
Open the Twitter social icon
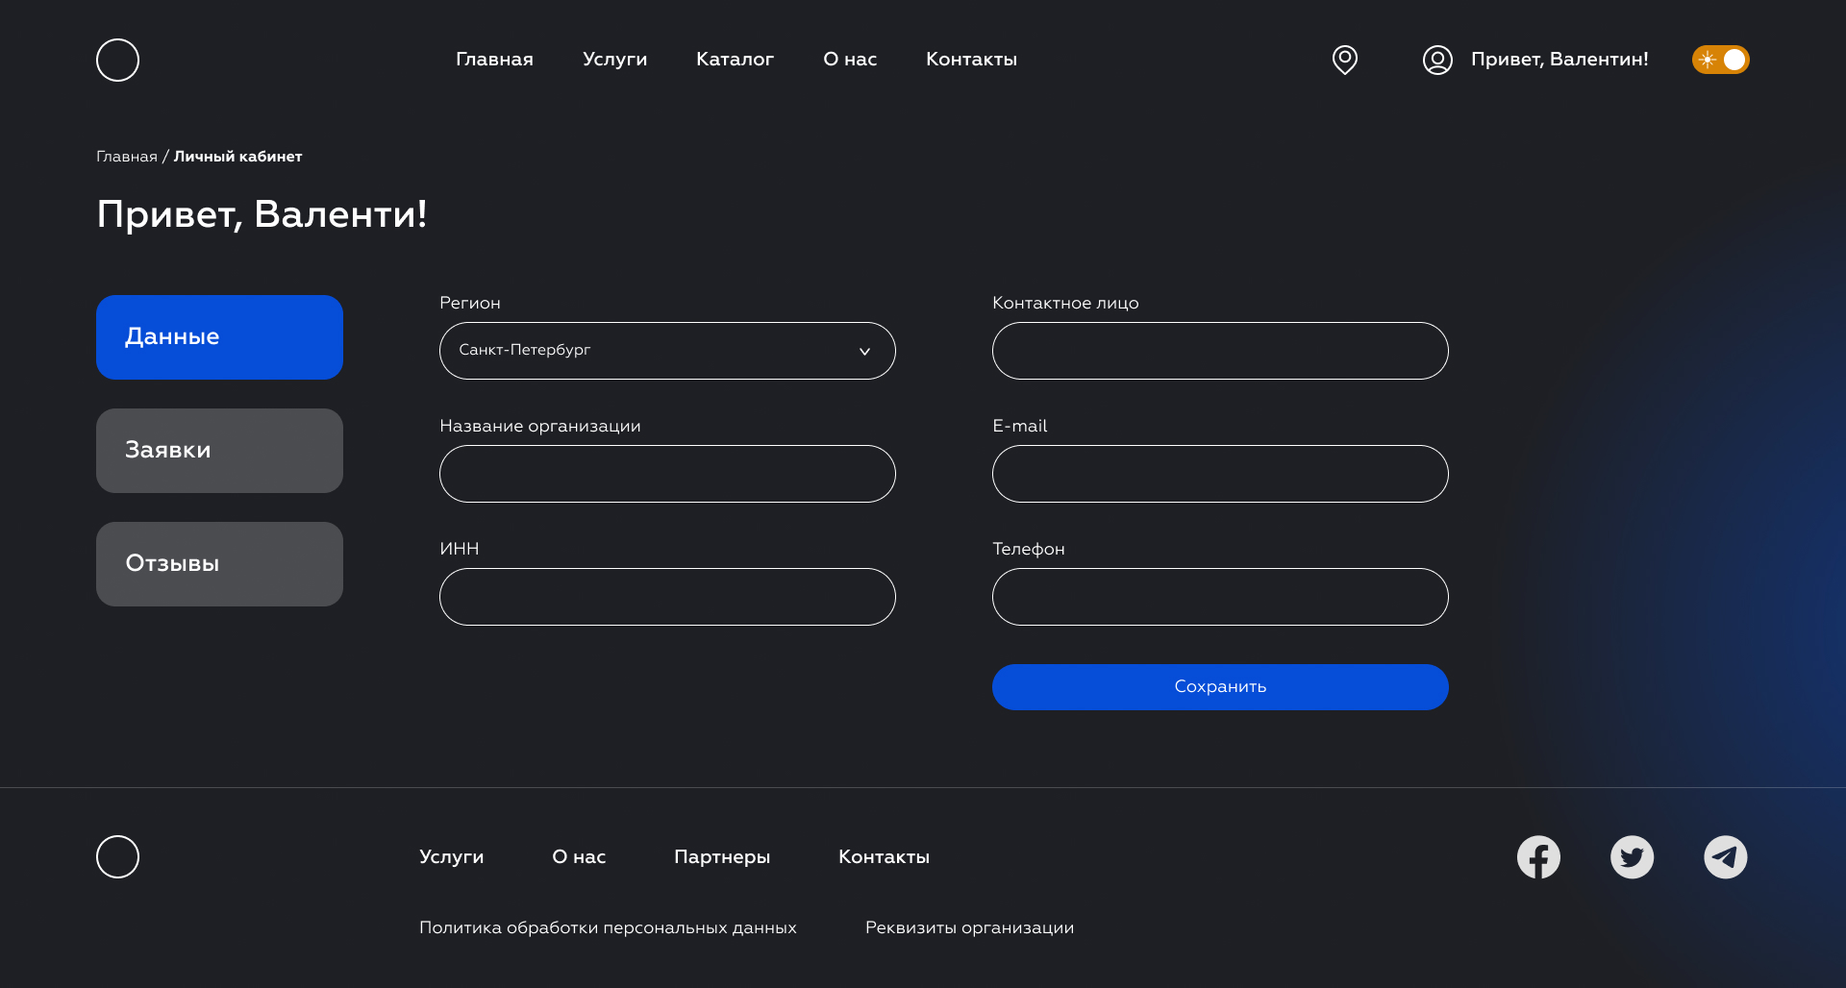point(1632,857)
